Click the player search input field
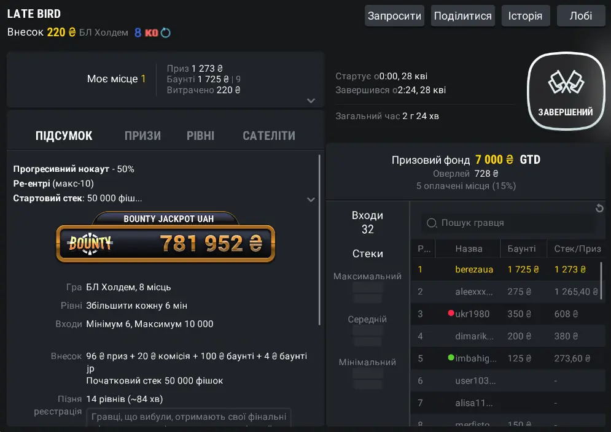The image size is (611, 432). pos(513,223)
